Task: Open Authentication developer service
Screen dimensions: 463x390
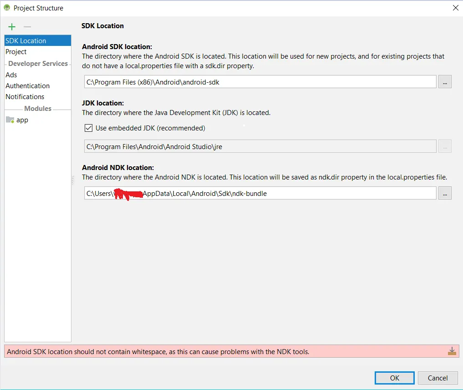Action: click(x=38, y=86)
